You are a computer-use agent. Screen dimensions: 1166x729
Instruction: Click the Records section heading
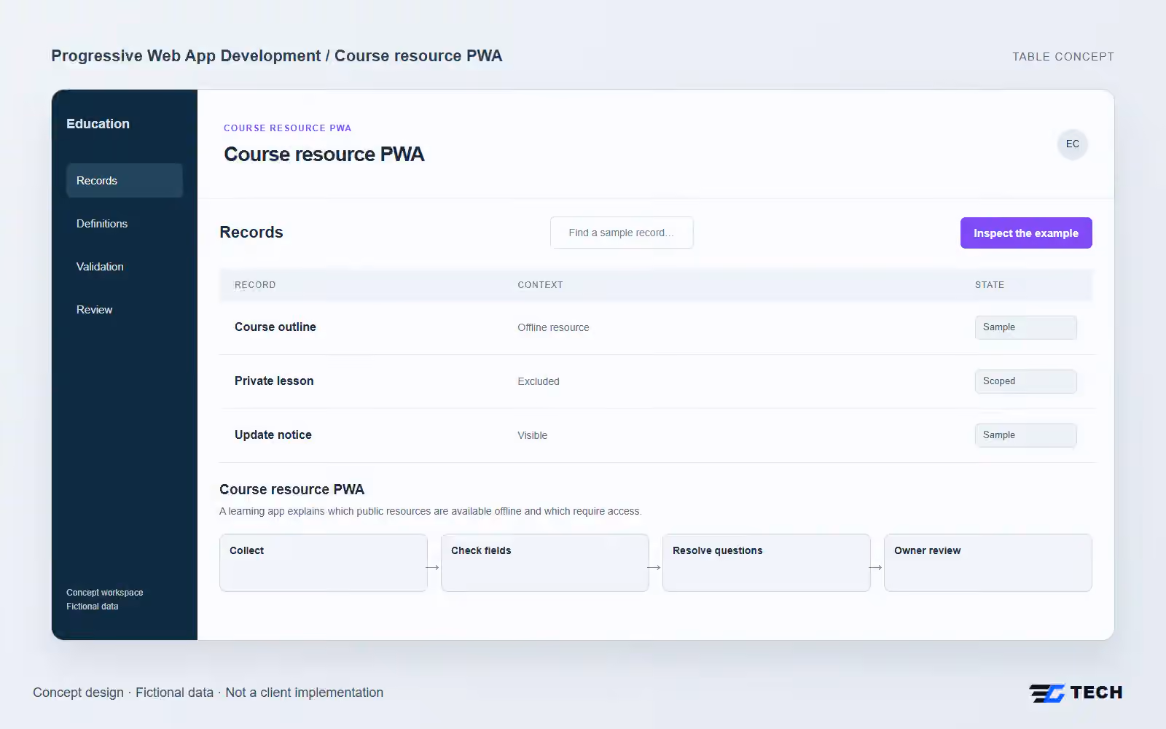[251, 232]
